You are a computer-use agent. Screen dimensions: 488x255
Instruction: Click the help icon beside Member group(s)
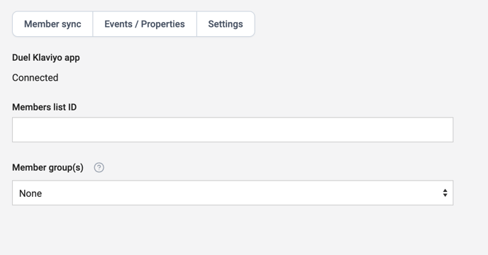[99, 168]
